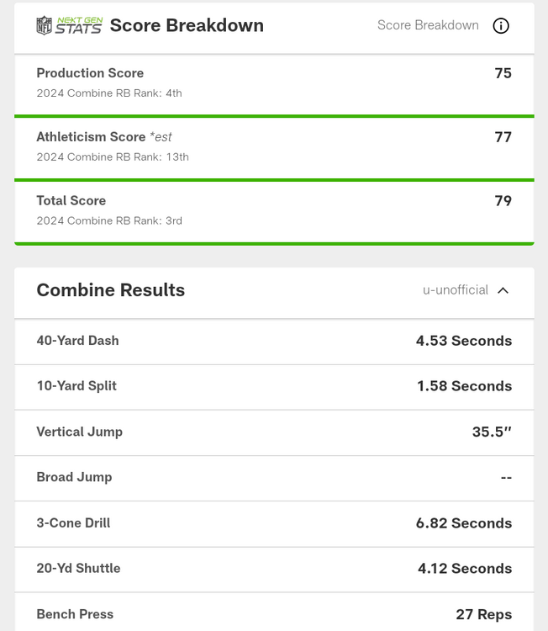548x631 pixels.
Task: Click the u-unofficial legend label
Action: tap(455, 290)
